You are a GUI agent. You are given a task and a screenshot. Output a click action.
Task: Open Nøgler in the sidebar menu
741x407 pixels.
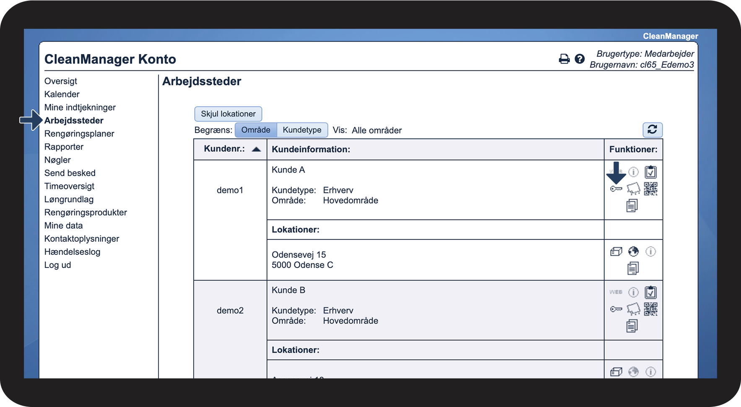[57, 160]
